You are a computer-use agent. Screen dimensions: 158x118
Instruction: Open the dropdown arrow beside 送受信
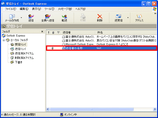click(x=128, y=18)
